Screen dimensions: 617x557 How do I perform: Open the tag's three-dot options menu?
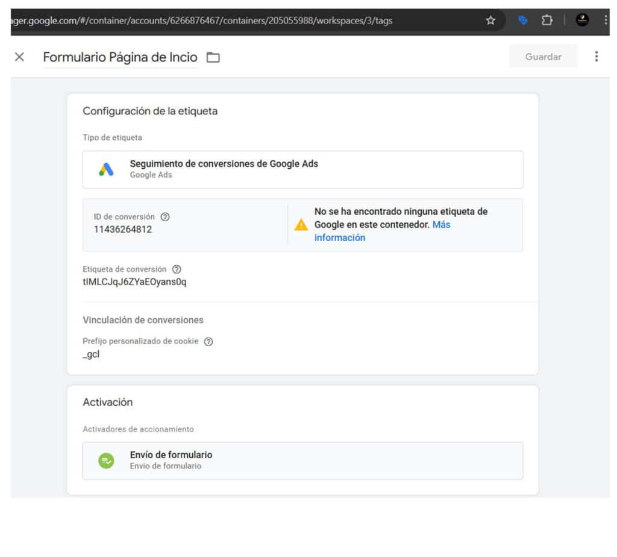tap(596, 57)
